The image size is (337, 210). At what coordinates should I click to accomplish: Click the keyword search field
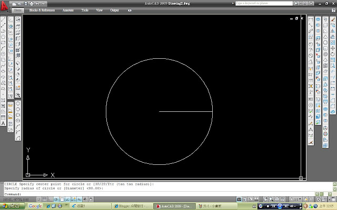pyautogui.click(x=264, y=4)
